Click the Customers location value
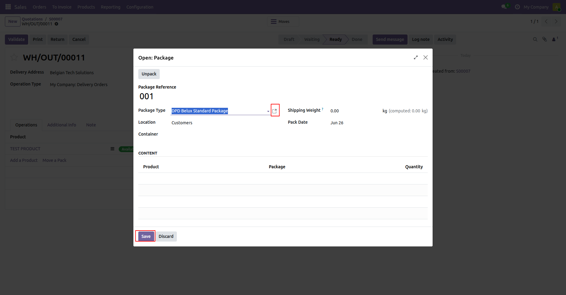 (182, 123)
